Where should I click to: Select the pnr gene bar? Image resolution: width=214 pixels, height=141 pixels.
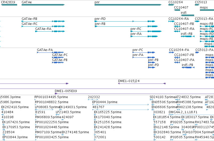click(128, 5)
